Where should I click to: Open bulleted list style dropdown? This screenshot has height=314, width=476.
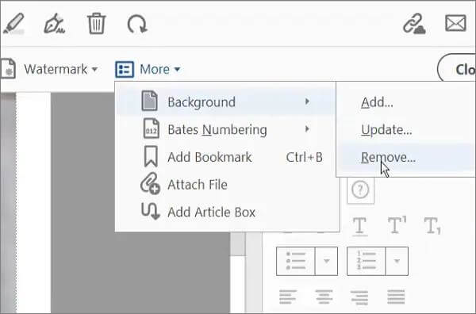(x=326, y=261)
